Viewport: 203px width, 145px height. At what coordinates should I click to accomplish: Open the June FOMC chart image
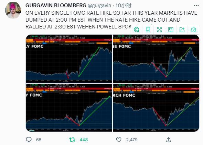click(156, 59)
